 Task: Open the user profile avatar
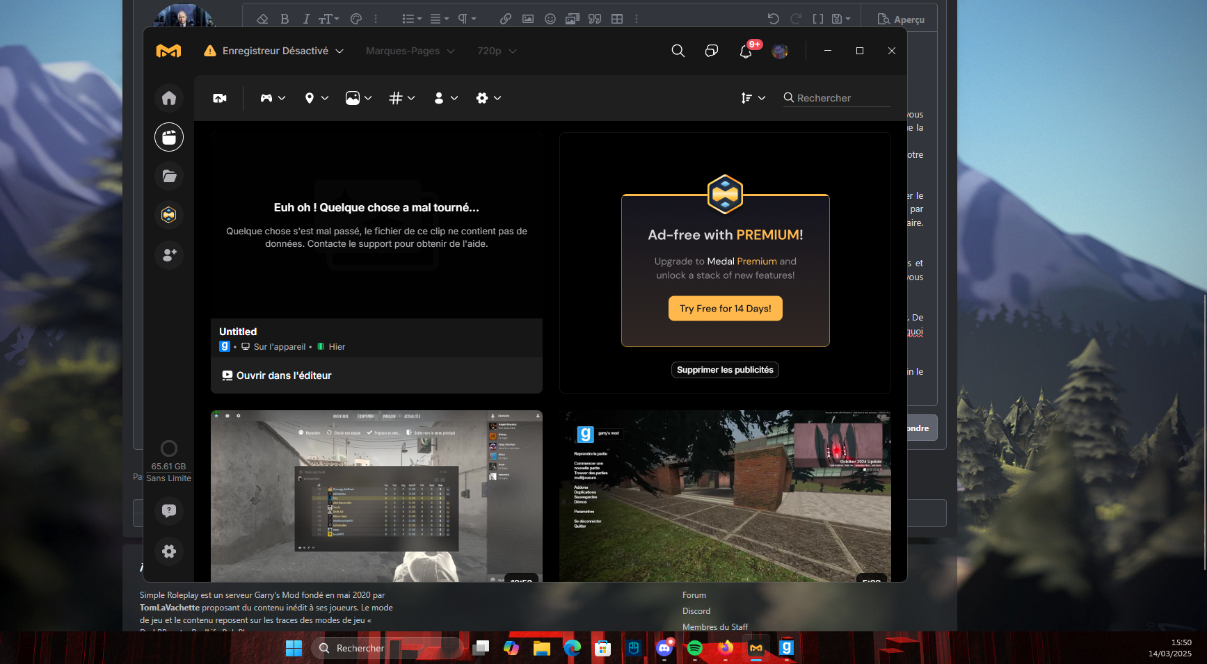pos(780,51)
